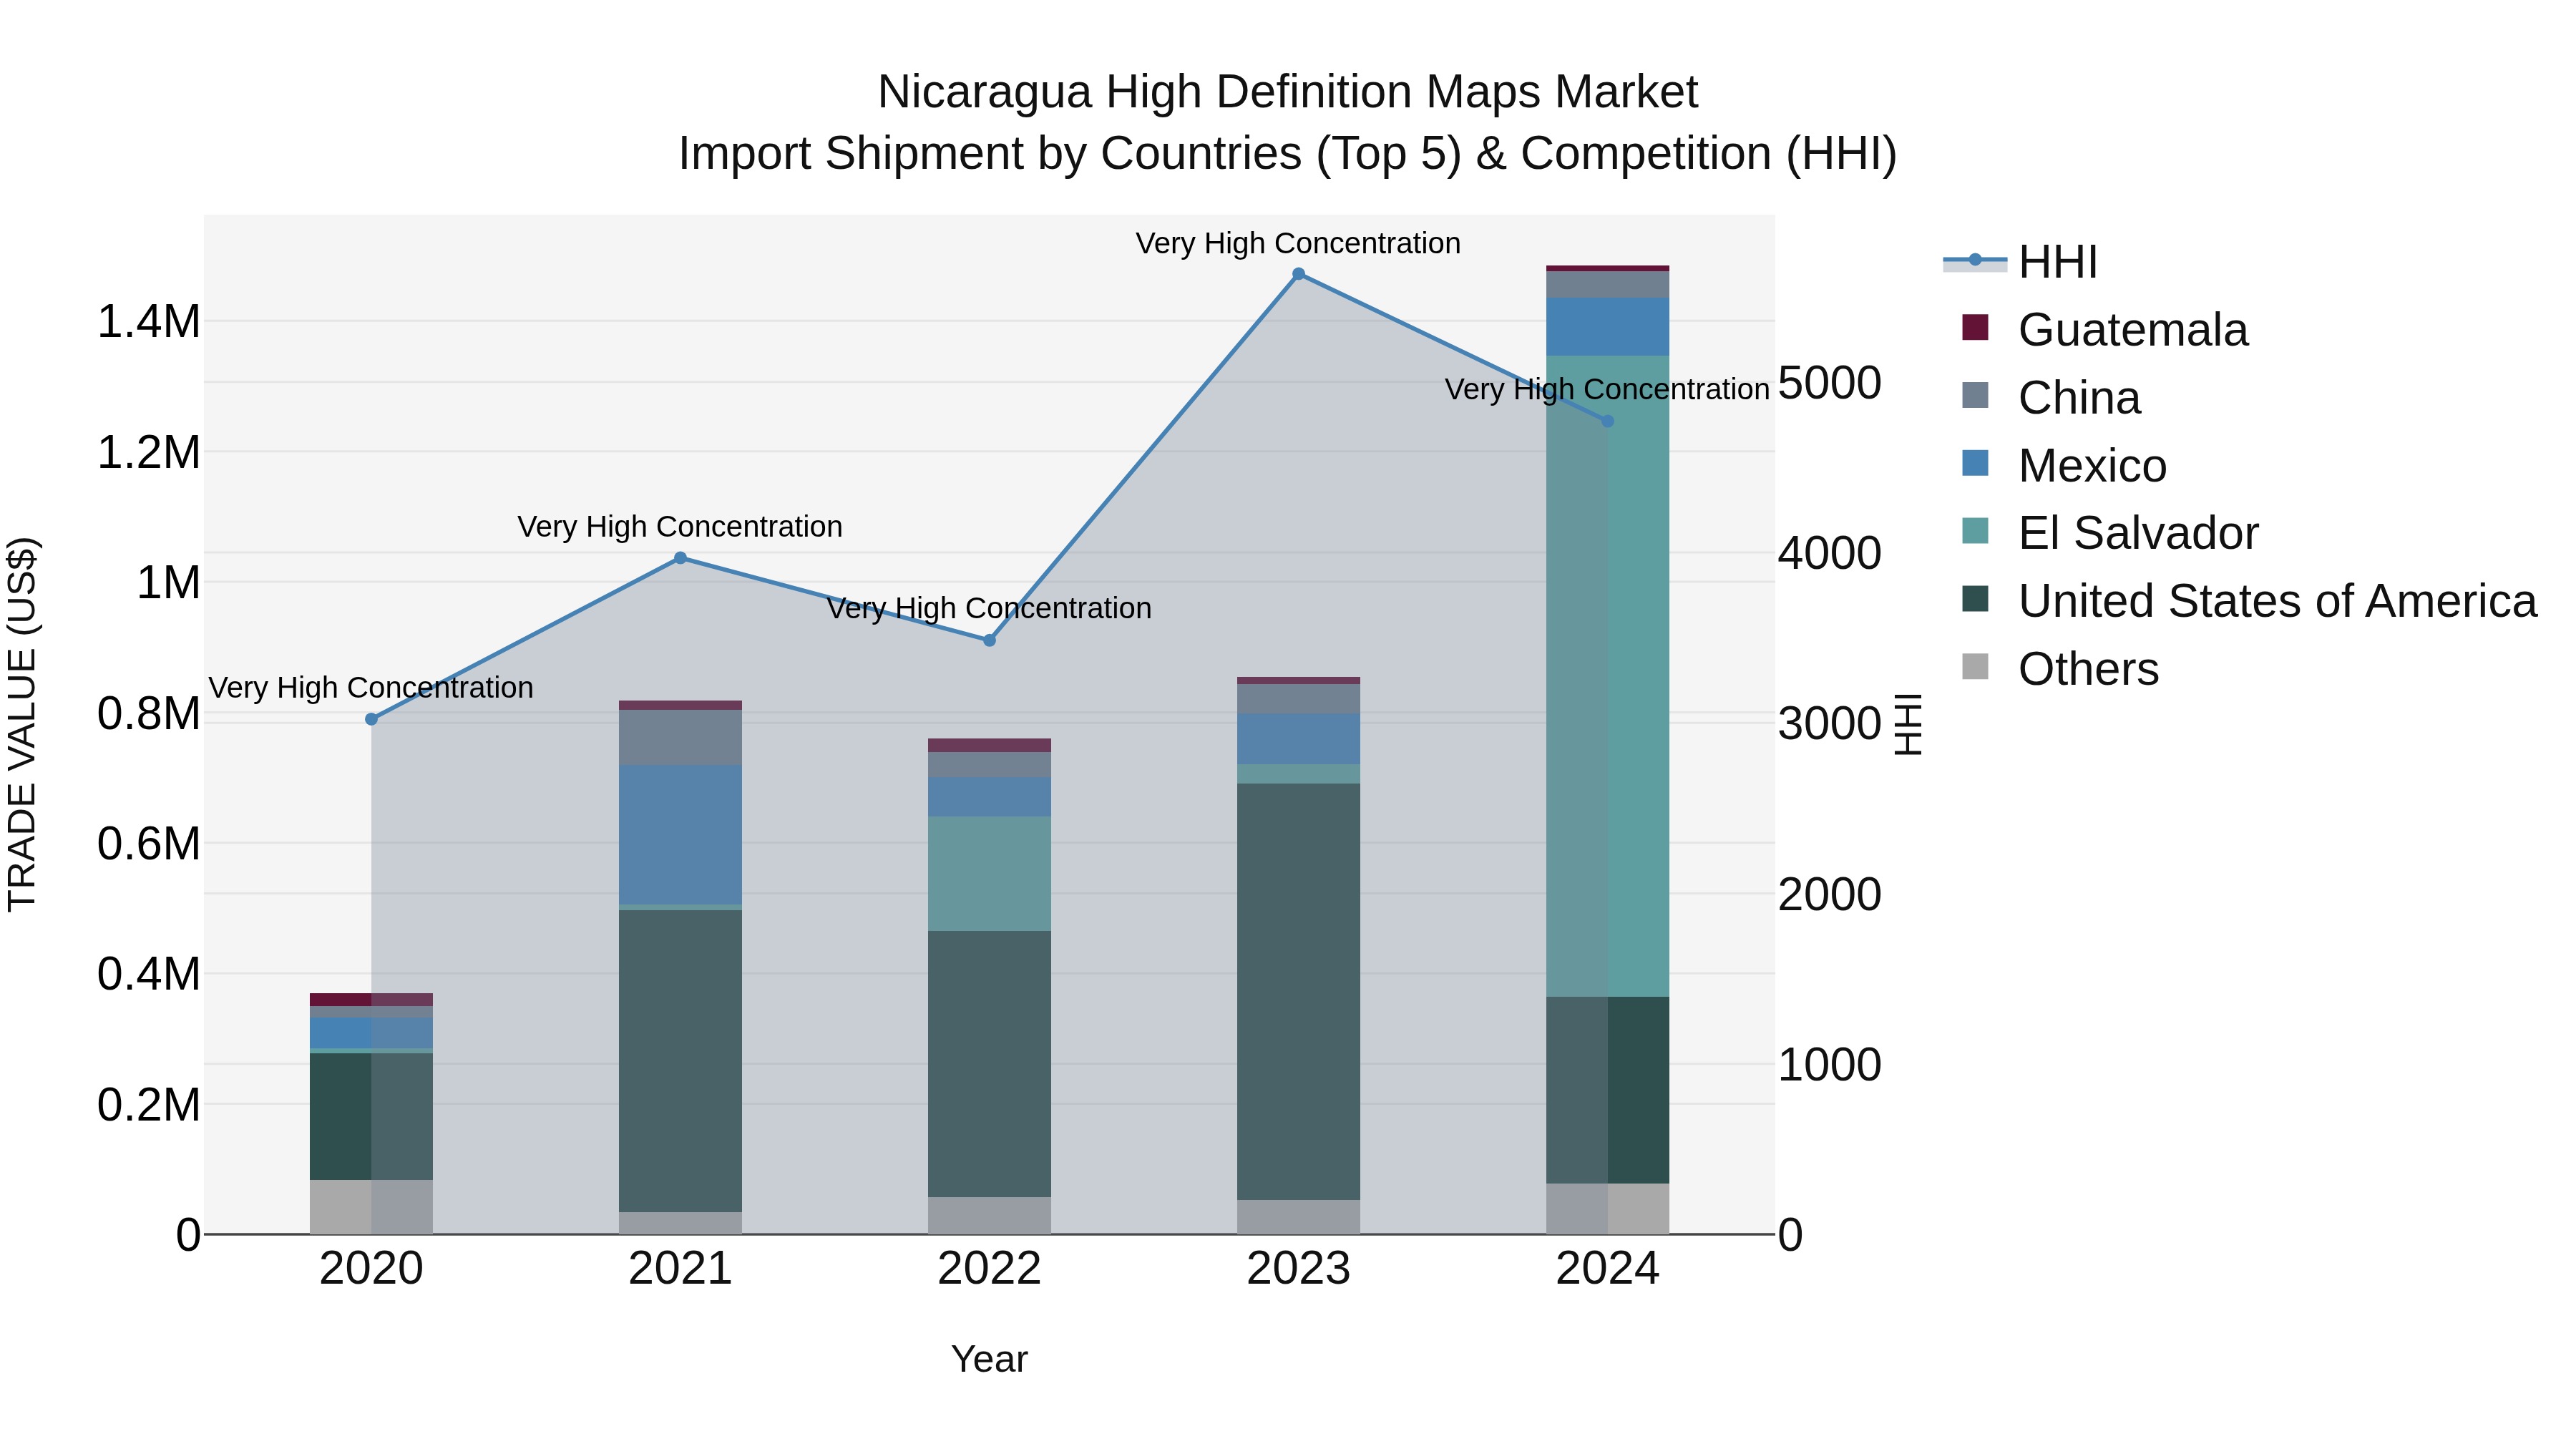
Task: Click the China legend color swatch
Action: pyautogui.click(x=1975, y=395)
